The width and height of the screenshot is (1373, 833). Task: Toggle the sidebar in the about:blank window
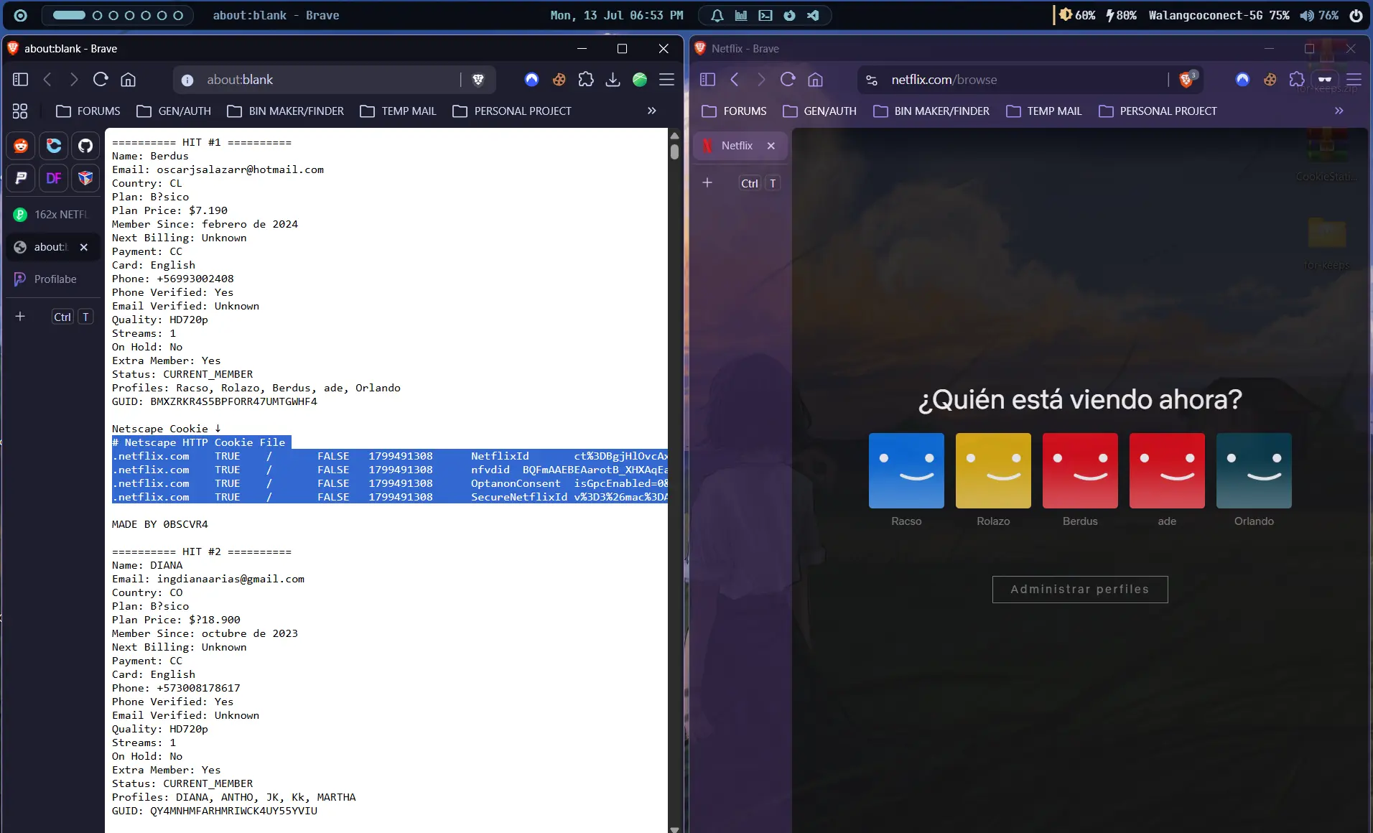pyautogui.click(x=20, y=80)
